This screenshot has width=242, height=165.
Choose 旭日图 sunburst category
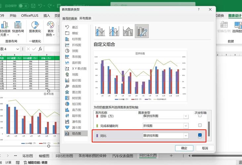[x=75, y=104]
